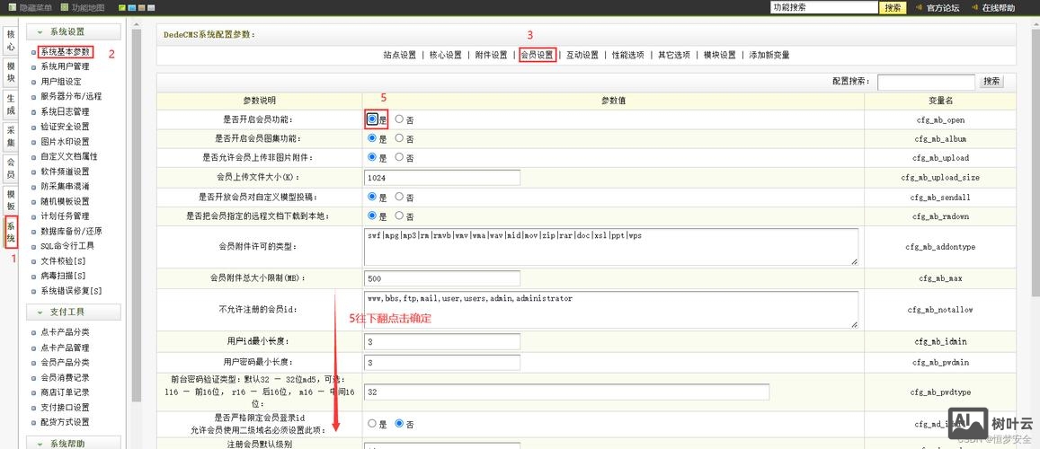Open 系统基本参数 in the sidebar
This screenshot has height=449, width=1040.
[x=65, y=52]
